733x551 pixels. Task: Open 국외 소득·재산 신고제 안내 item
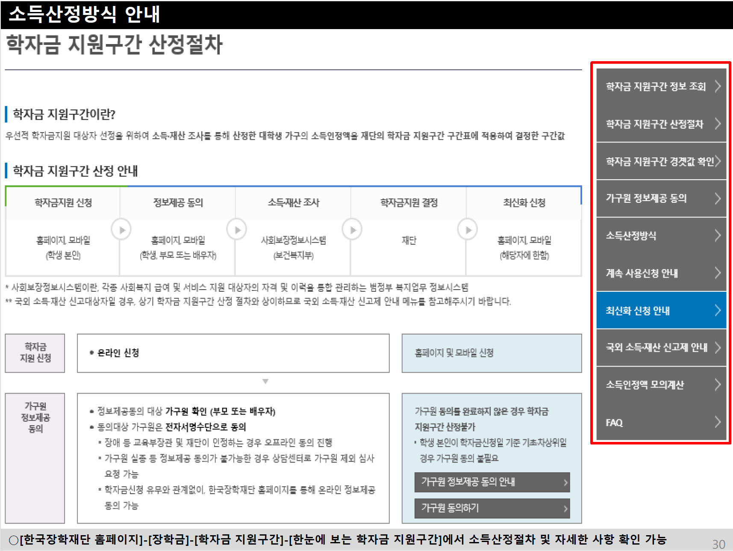coord(661,347)
